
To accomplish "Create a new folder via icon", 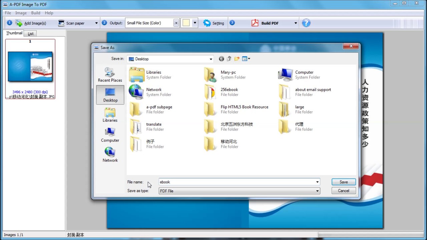I will click(x=237, y=59).
